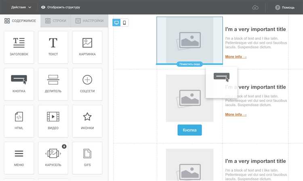Toggle Отобразить структуру eye option
Viewport: 303px width, 181px height.
(61, 7)
